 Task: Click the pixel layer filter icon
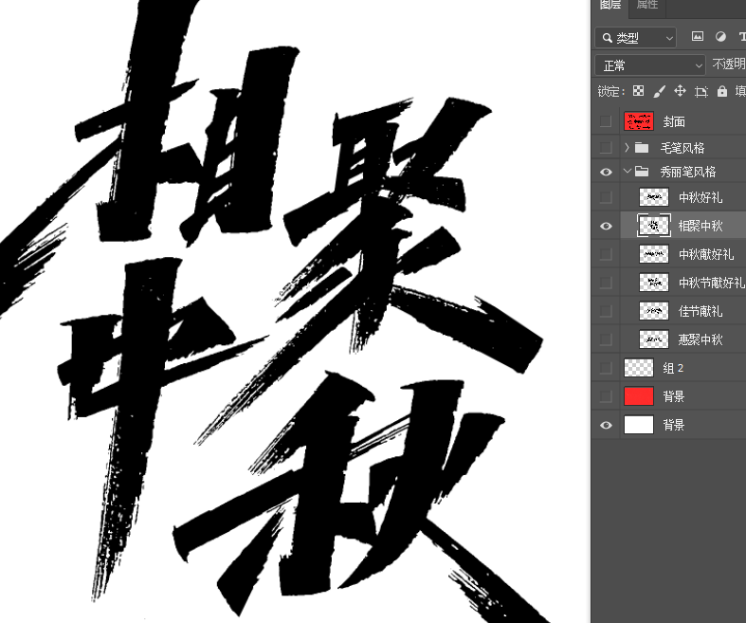tap(698, 37)
